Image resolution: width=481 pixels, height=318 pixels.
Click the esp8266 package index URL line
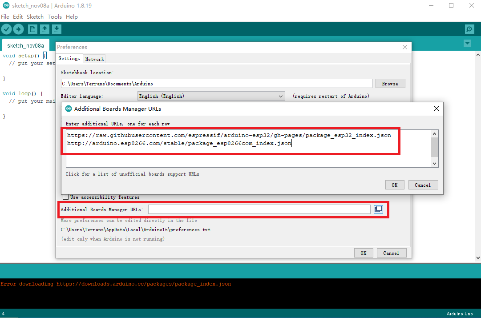(x=179, y=143)
